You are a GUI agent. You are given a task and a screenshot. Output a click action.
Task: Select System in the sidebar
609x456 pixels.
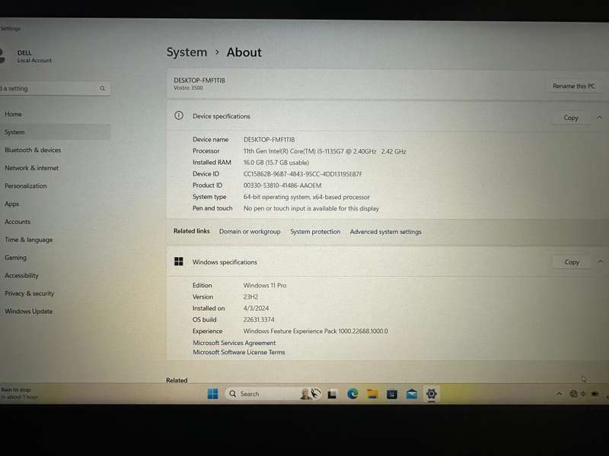point(54,131)
